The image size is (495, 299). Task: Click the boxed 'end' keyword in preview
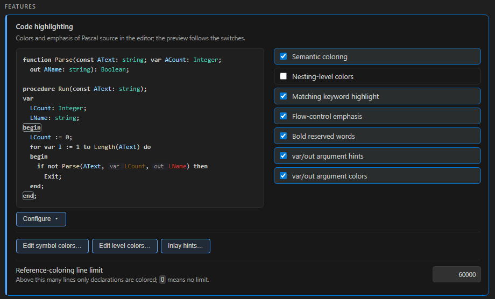coord(28,196)
